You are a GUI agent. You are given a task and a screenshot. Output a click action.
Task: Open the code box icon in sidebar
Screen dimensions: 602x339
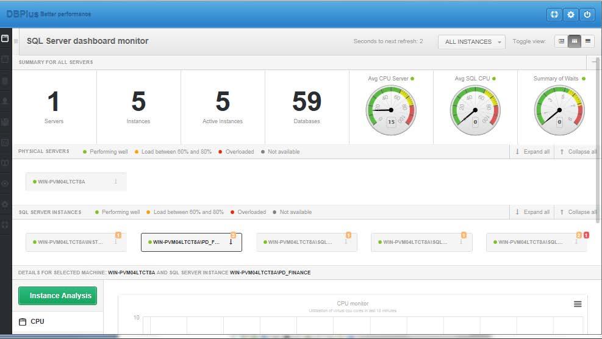point(5,143)
